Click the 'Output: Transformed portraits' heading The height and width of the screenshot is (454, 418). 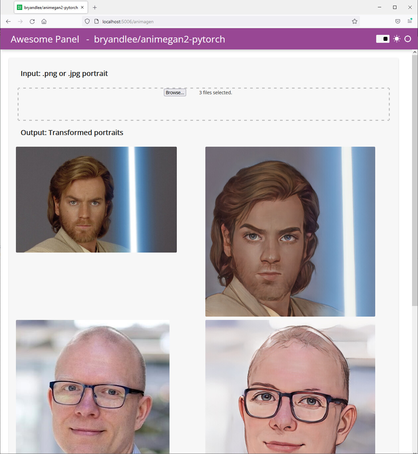coord(72,133)
